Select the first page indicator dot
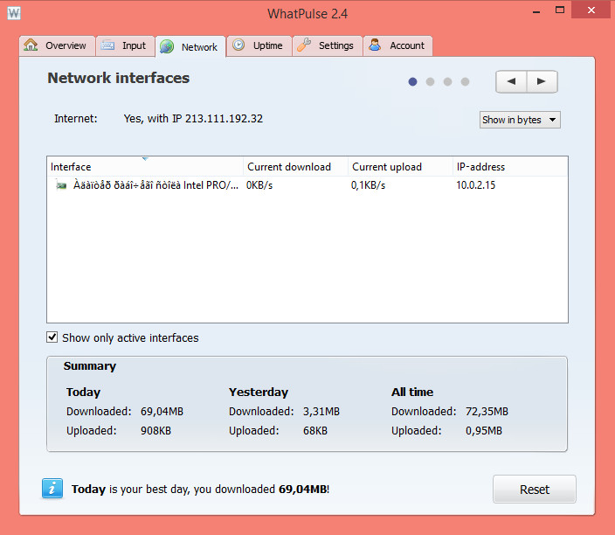Image resolution: width=615 pixels, height=535 pixels. coord(412,81)
